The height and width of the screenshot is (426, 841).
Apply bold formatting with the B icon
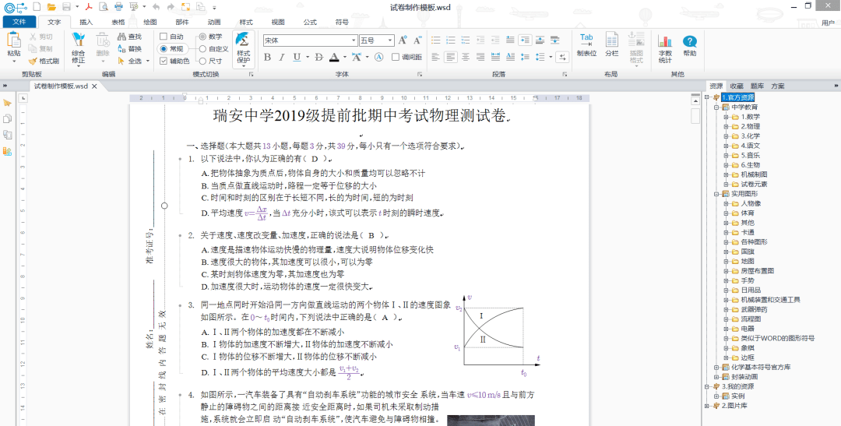pyautogui.click(x=268, y=57)
